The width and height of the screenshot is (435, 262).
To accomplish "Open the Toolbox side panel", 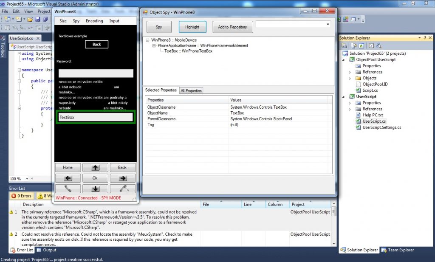I will coord(3,47).
